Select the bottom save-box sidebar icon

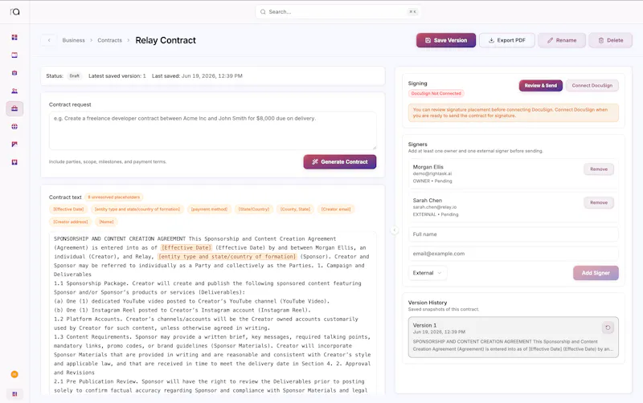tap(14, 162)
